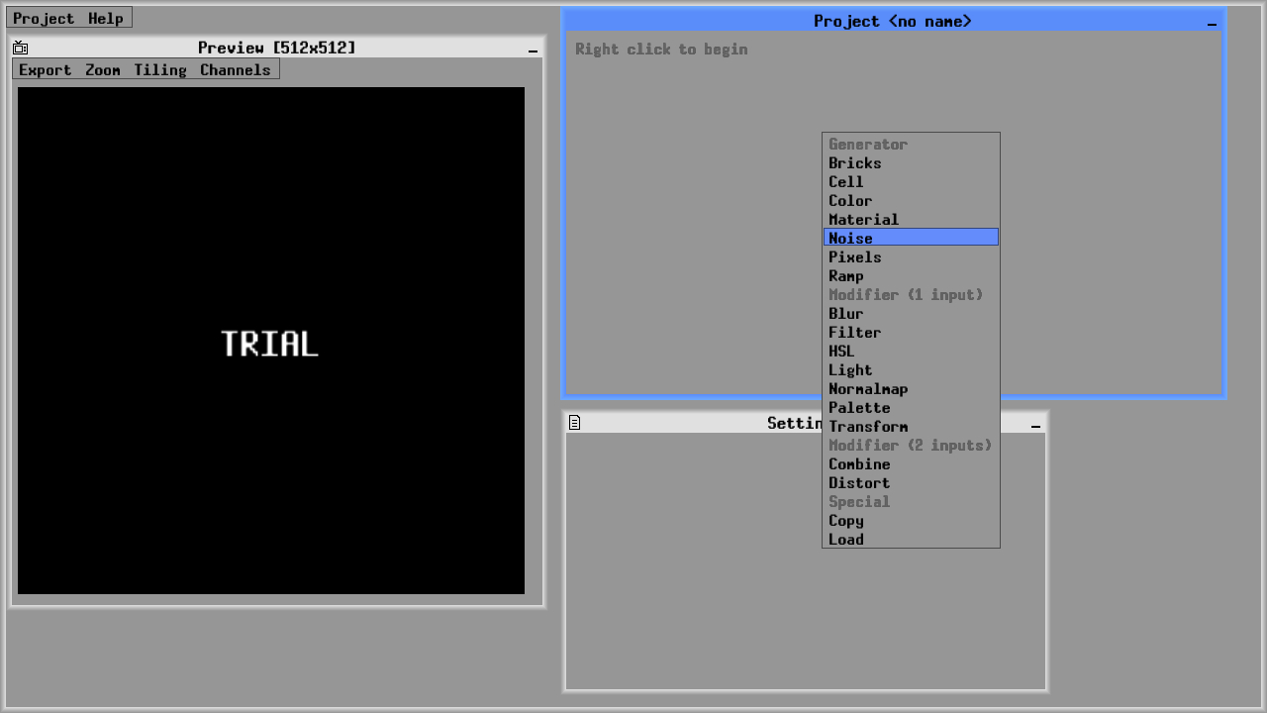Add a Transform modifier node
1267x713 pixels.
(911, 426)
